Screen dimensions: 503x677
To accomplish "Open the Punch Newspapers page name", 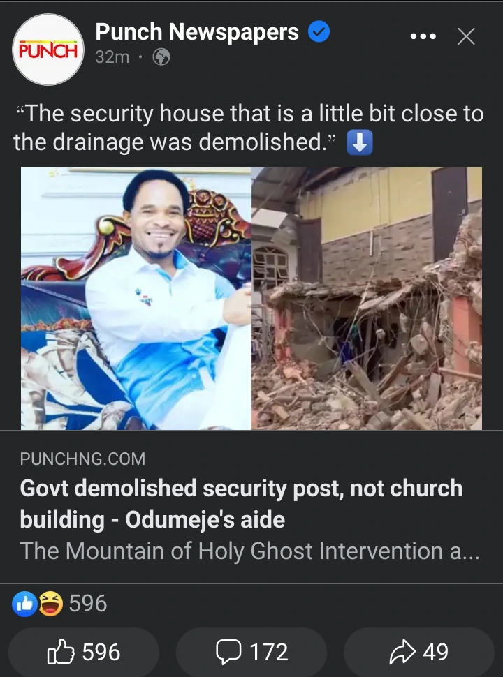I will 197,32.
